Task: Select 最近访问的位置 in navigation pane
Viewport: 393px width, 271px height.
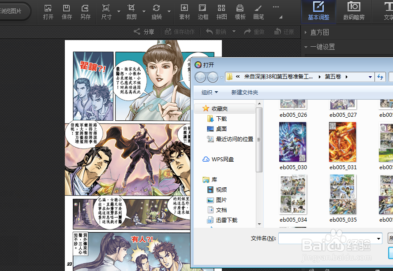Action: pos(230,139)
